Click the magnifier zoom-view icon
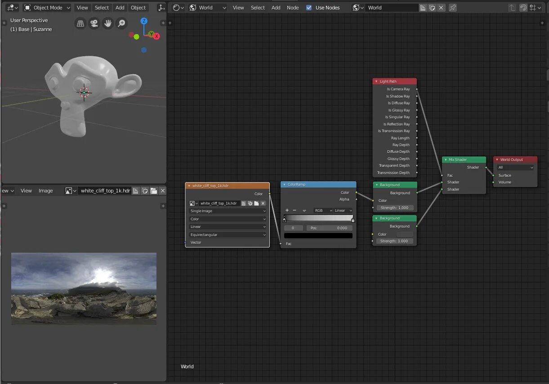The height and width of the screenshot is (384, 549). (x=121, y=24)
